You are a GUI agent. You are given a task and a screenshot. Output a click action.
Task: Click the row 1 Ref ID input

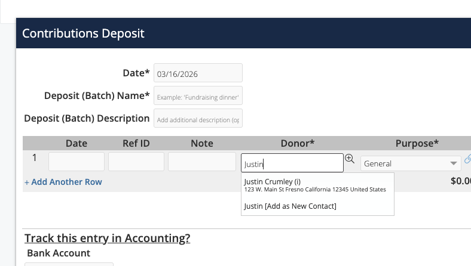coord(136,162)
